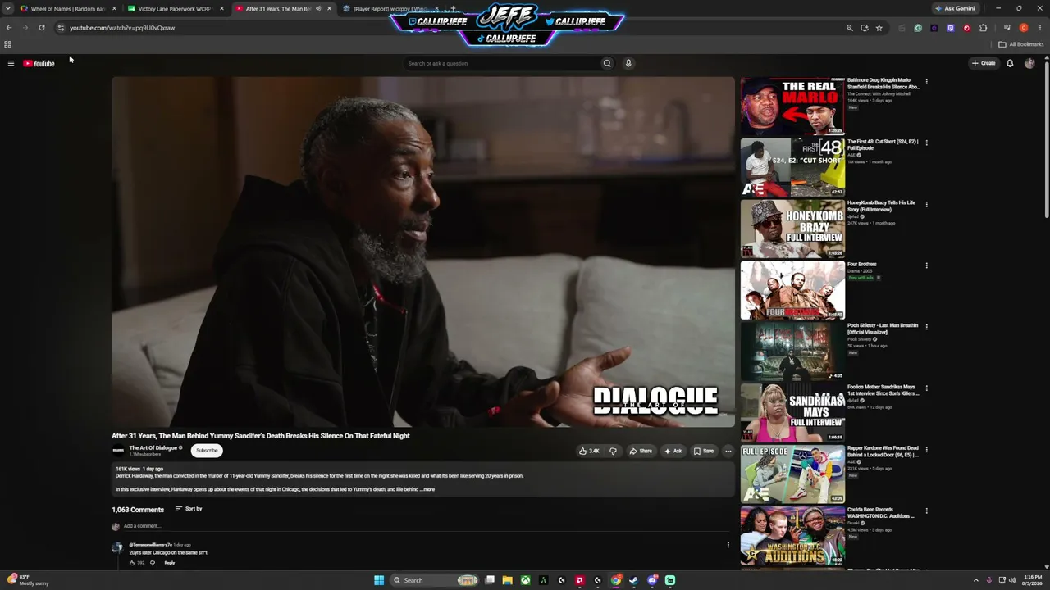The width and height of the screenshot is (1050, 590).
Task: Open the All Bookmarks folder
Action: pyautogui.click(x=1021, y=44)
